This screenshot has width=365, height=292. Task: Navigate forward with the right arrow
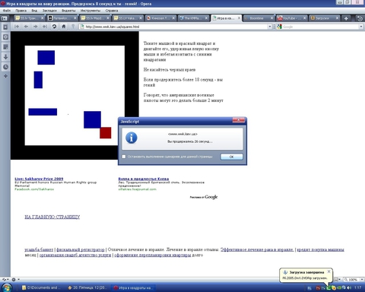pos(35,27)
